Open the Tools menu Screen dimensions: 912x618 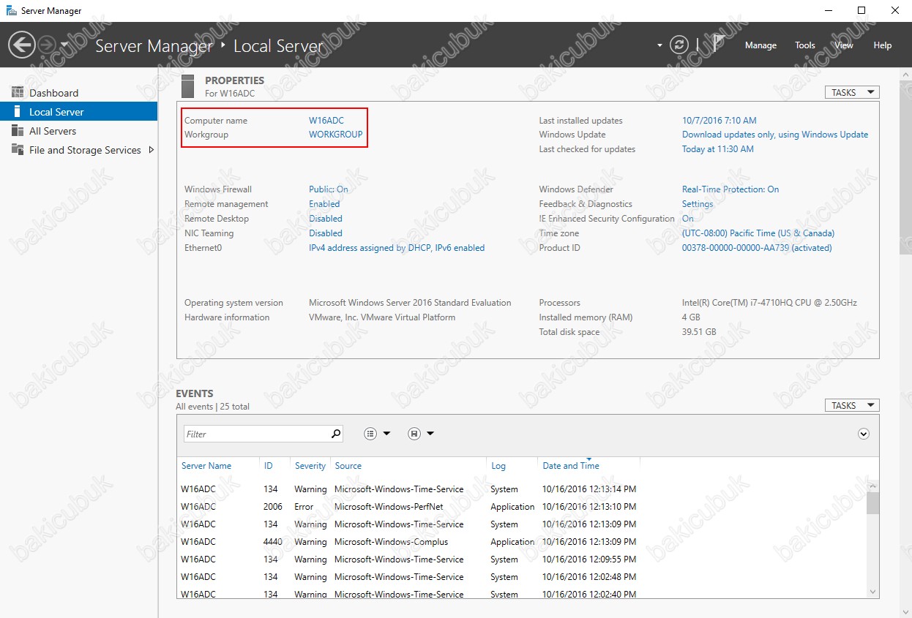tap(805, 45)
